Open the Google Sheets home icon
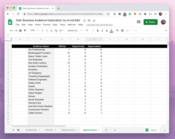Viewport: 175px width, 139px height. 10,22
